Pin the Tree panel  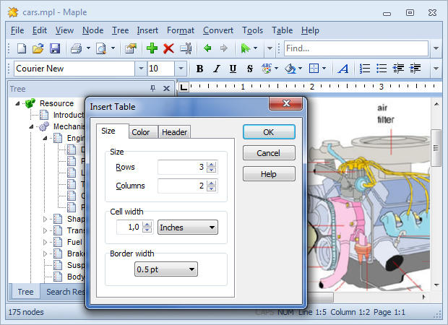pos(153,89)
